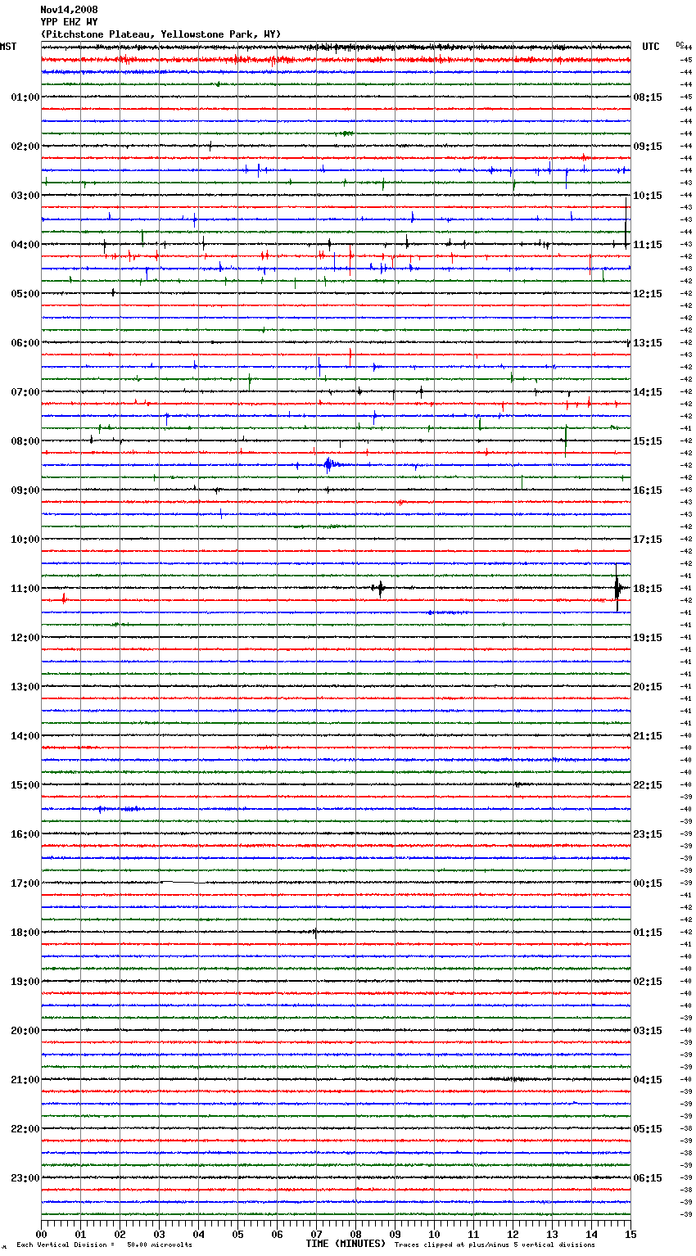
Task: Click the 02:15 UTC time label
Action: click(x=648, y=982)
